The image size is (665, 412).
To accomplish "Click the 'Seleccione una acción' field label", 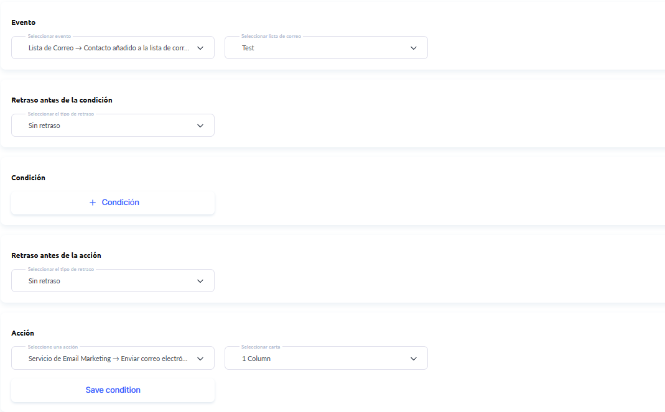I will [53, 347].
